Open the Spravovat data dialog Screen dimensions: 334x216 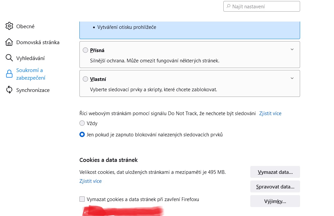[x=275, y=187]
